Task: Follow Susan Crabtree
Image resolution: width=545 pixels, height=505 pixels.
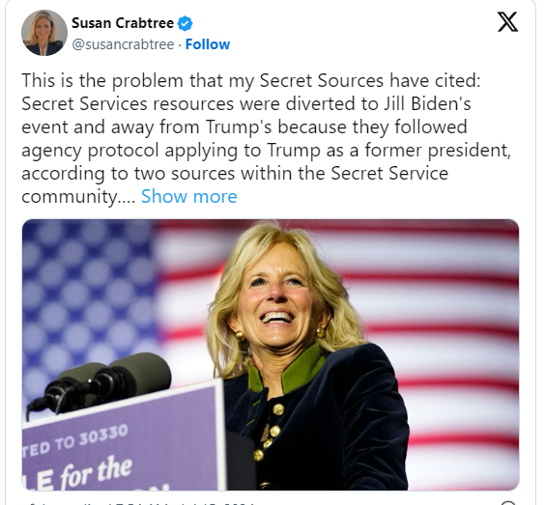Action: tap(208, 44)
